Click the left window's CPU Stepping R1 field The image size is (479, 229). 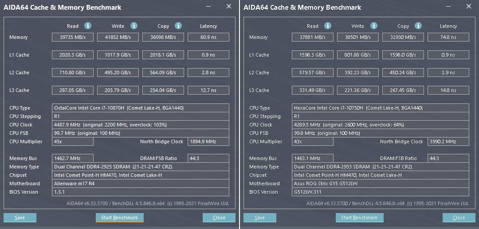pyautogui.click(x=141, y=116)
